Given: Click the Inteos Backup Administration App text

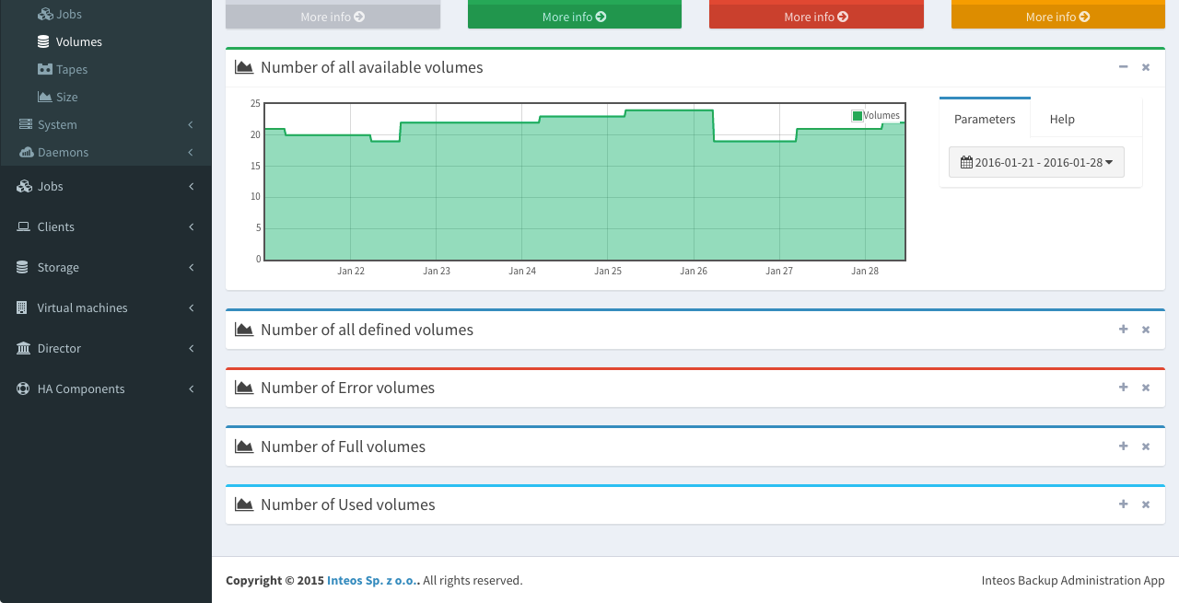Looking at the screenshot, I should tap(1073, 581).
